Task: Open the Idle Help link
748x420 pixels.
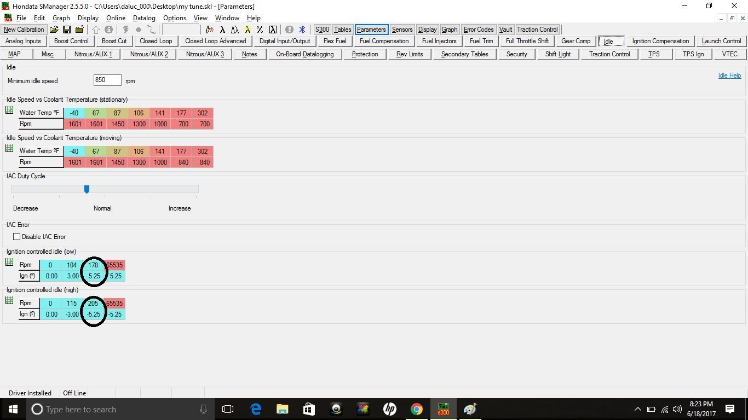Action: coord(729,75)
